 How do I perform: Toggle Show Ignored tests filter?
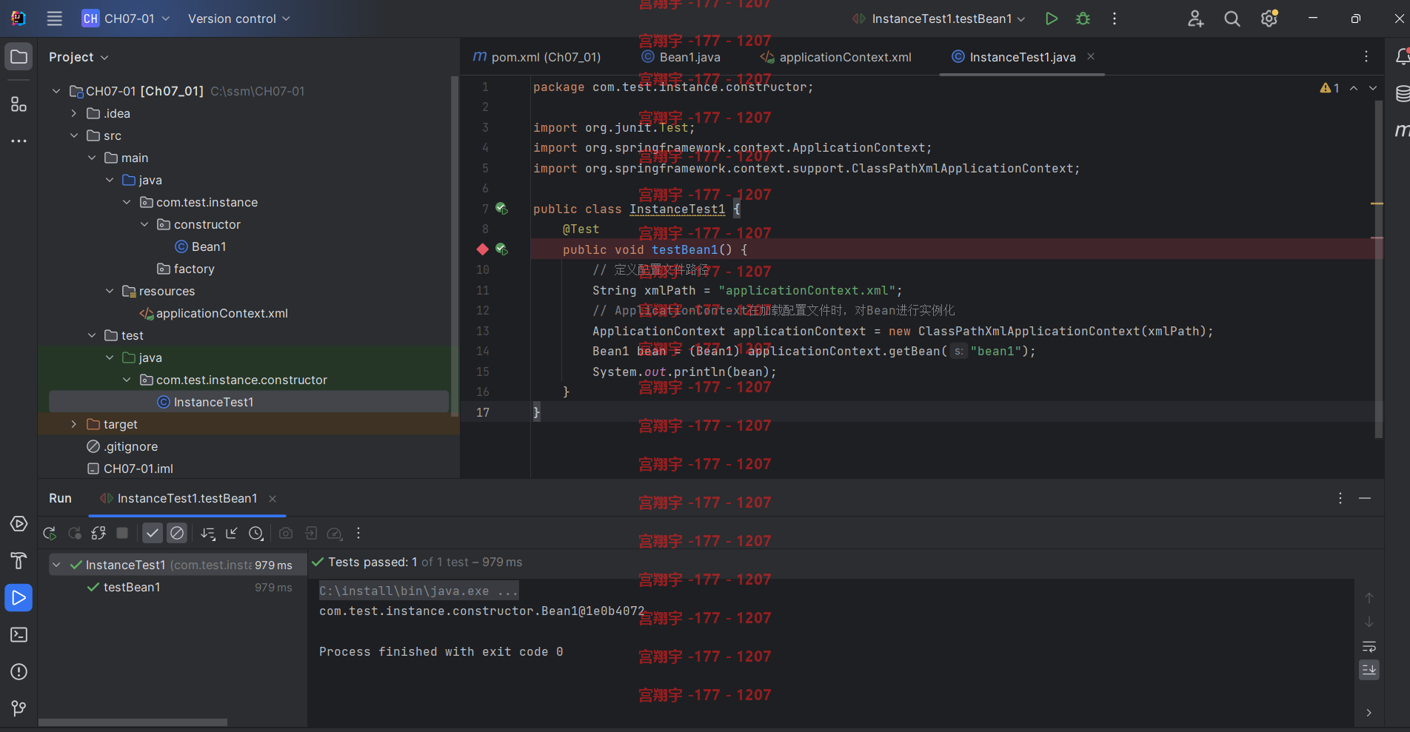pyautogui.click(x=177, y=533)
